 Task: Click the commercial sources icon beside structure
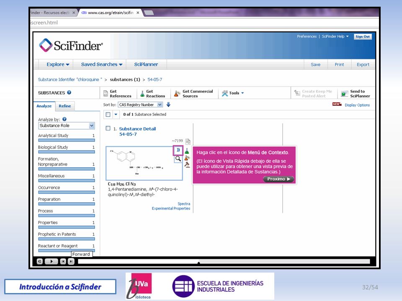pyautogui.click(x=187, y=158)
